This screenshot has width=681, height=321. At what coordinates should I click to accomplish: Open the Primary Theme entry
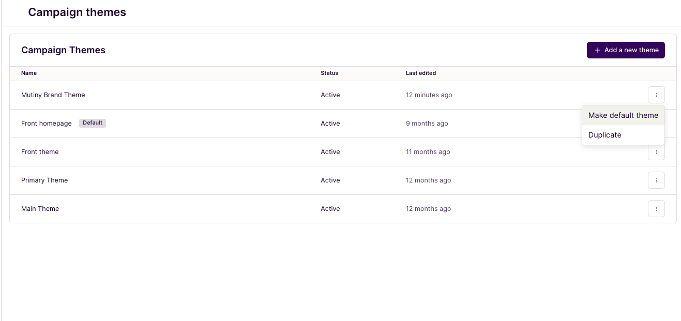click(x=44, y=180)
